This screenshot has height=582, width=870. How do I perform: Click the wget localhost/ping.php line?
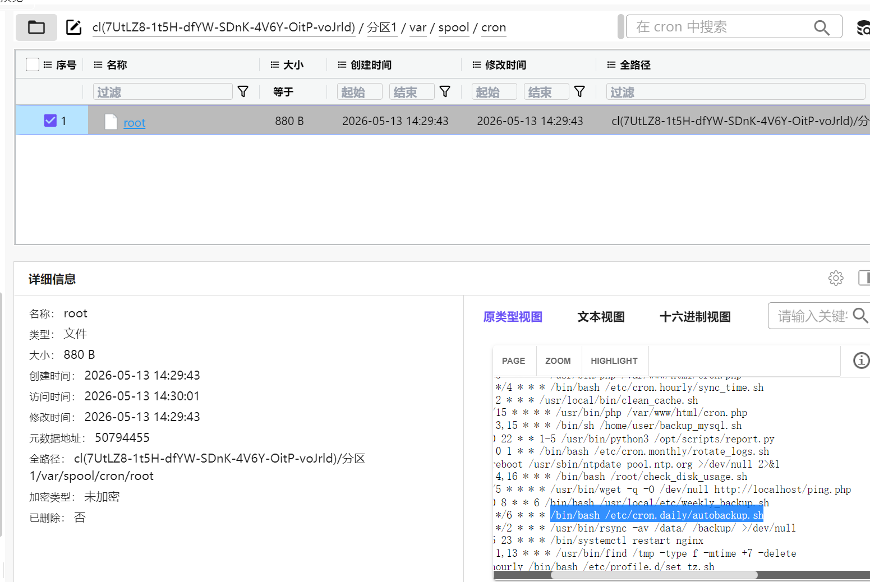tap(673, 489)
